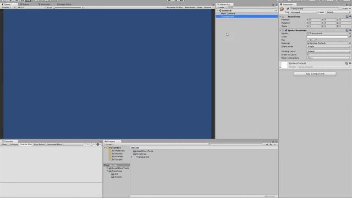Viewport: 352px width, 198px height.
Task: Click the Material object picker circle
Action: pyautogui.click(x=350, y=43)
